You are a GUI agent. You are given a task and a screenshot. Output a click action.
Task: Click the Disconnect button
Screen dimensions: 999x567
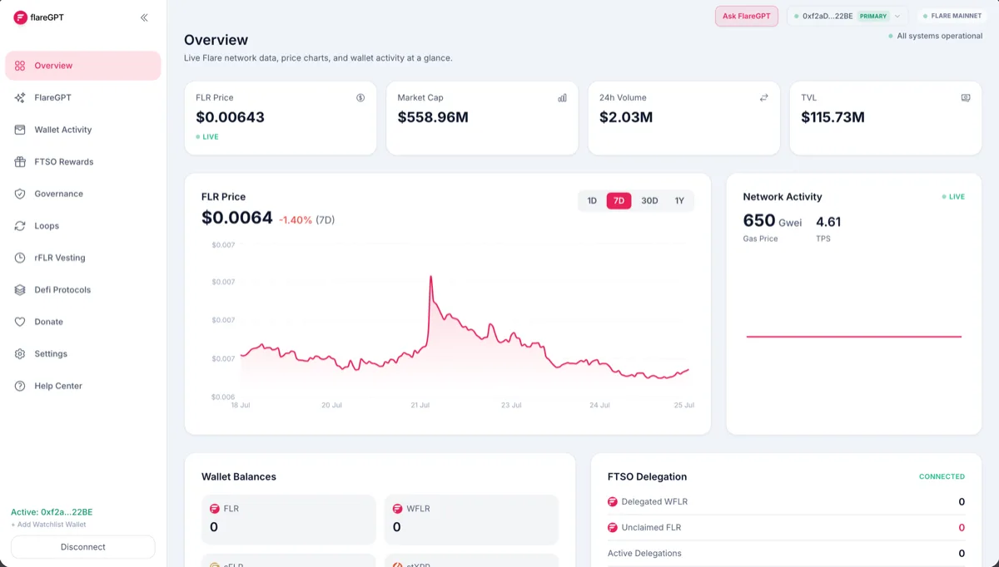(x=83, y=547)
